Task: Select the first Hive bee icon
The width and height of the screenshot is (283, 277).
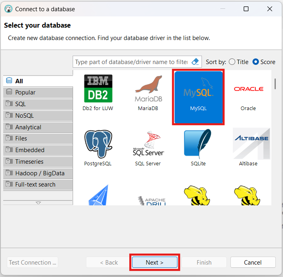Action: 197,195
